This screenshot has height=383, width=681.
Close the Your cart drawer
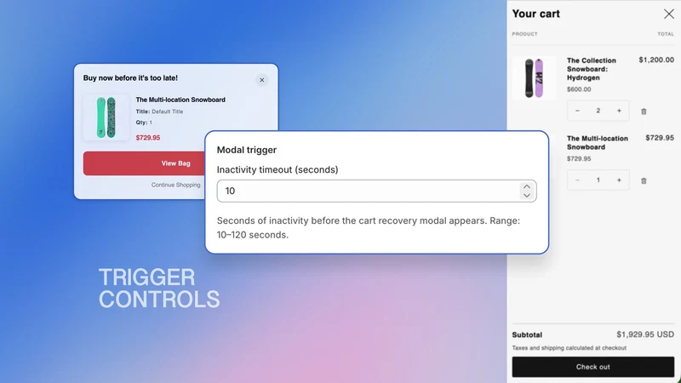(669, 14)
